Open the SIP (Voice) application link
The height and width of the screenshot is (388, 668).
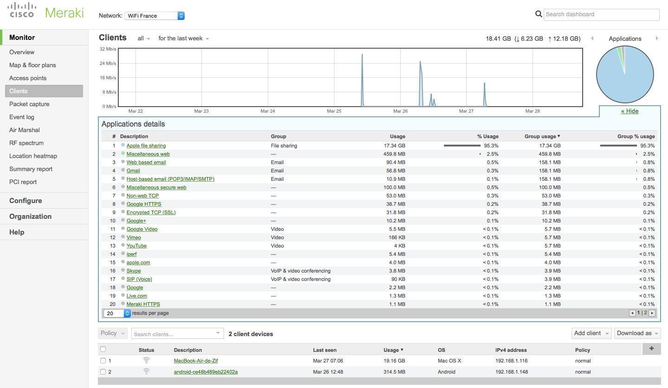click(139, 279)
